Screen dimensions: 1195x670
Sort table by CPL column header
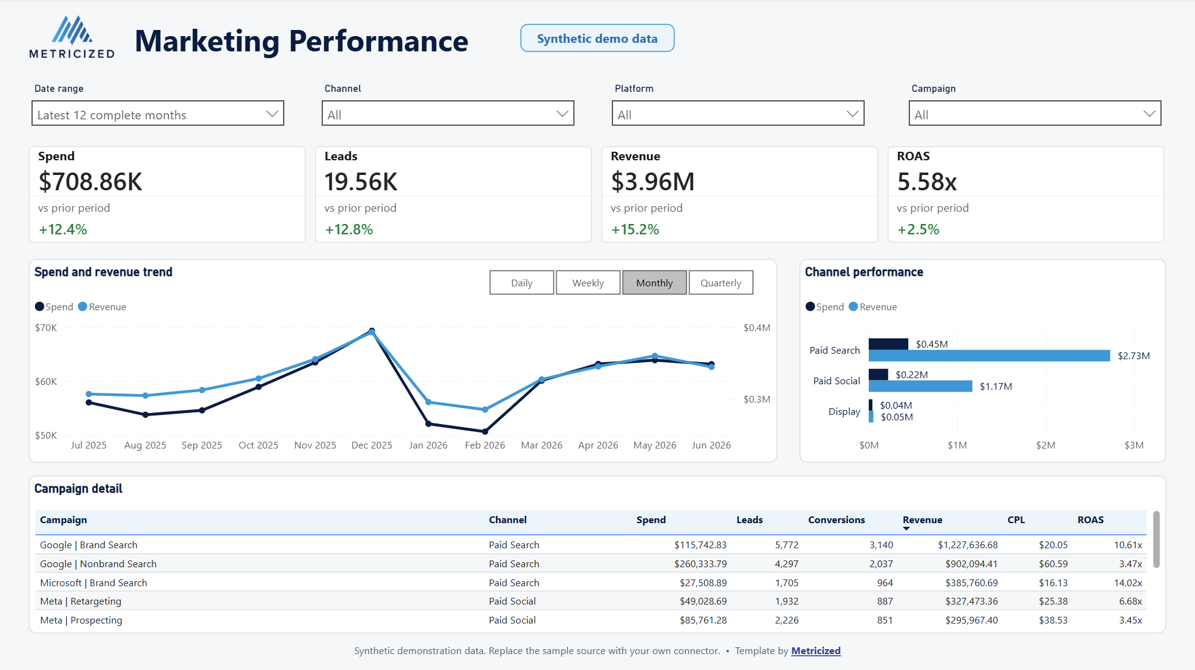tap(1016, 519)
